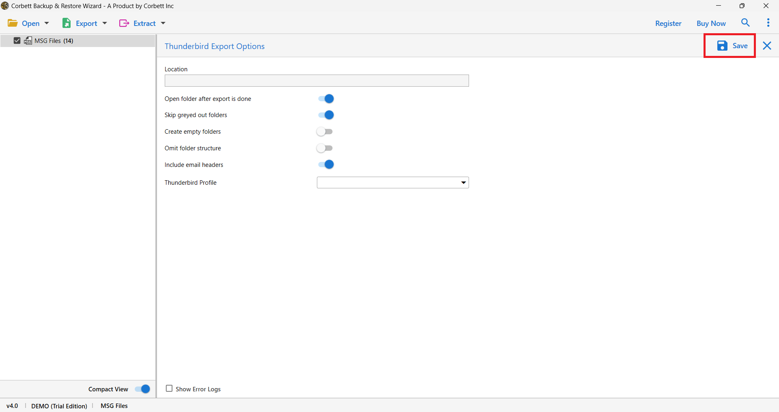
Task: Click DEMO (Trial Edition) status text
Action: click(59, 406)
